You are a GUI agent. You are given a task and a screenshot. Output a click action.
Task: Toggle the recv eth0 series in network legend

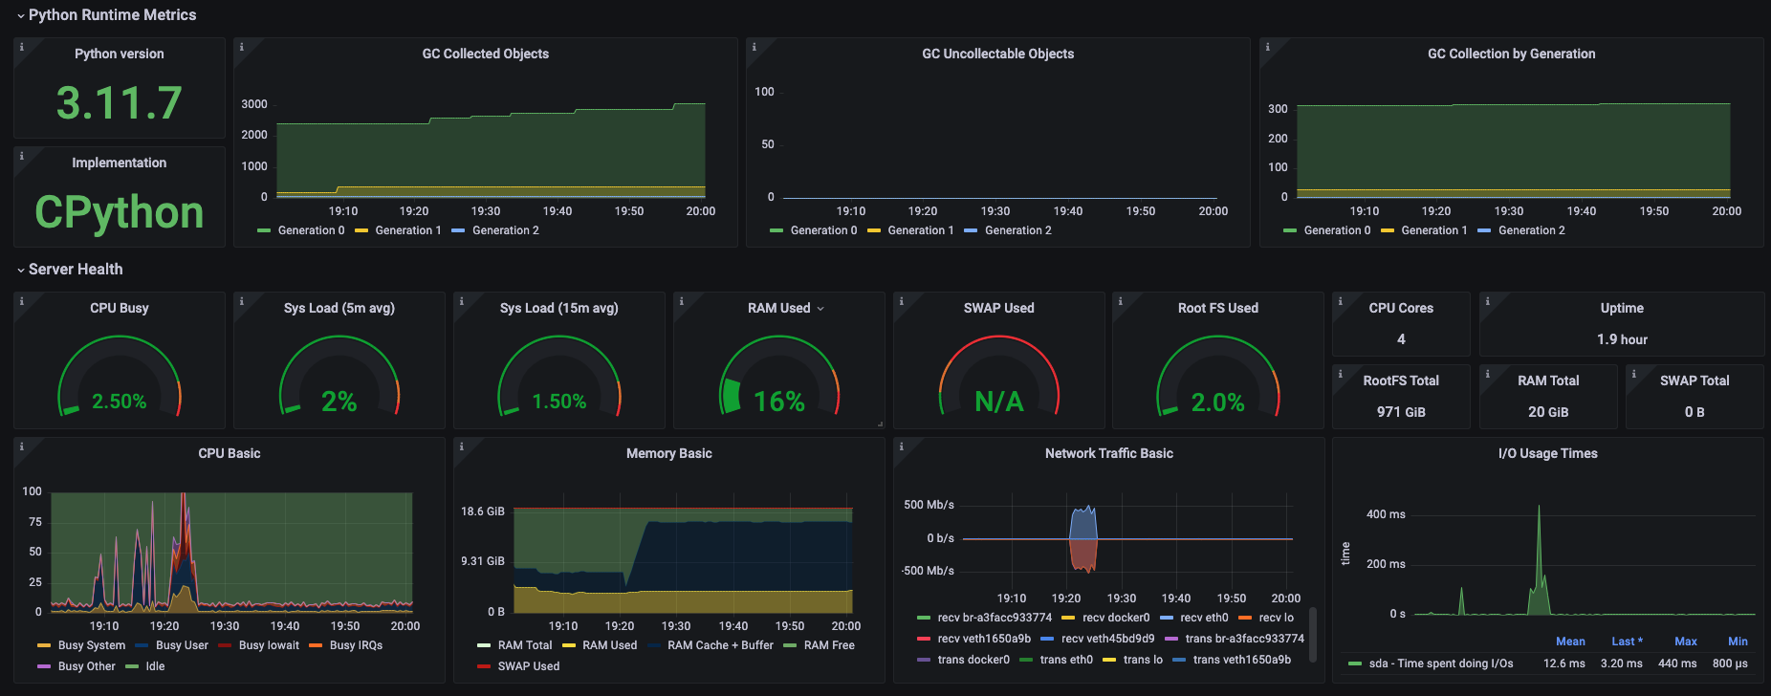(1204, 618)
